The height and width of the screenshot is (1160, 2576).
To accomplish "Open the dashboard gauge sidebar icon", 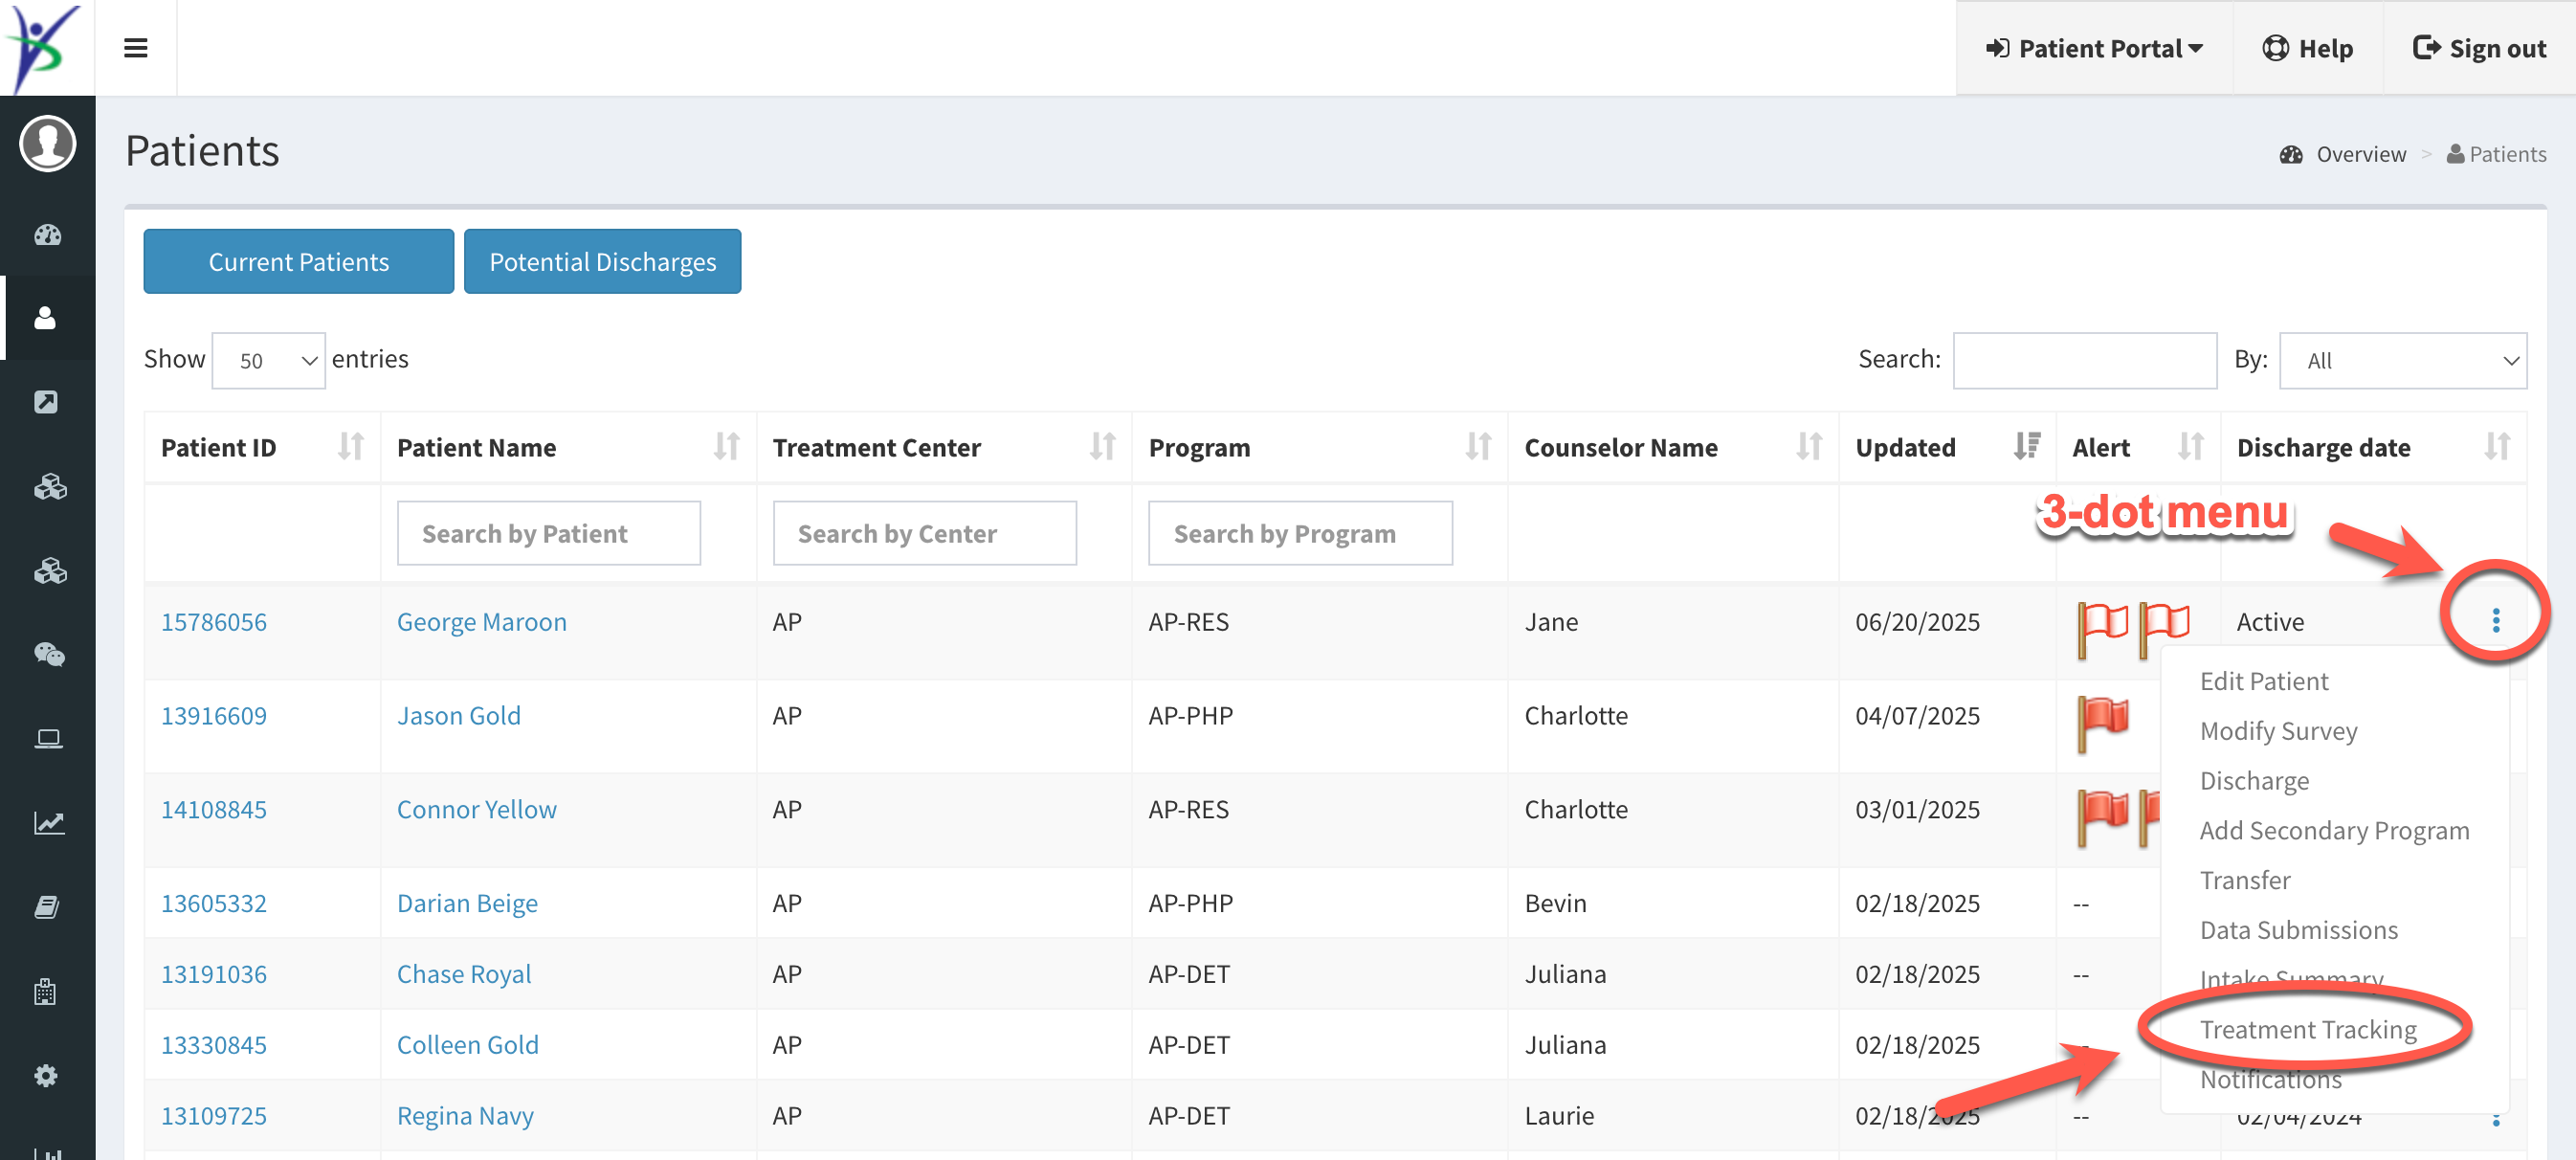I will point(47,235).
